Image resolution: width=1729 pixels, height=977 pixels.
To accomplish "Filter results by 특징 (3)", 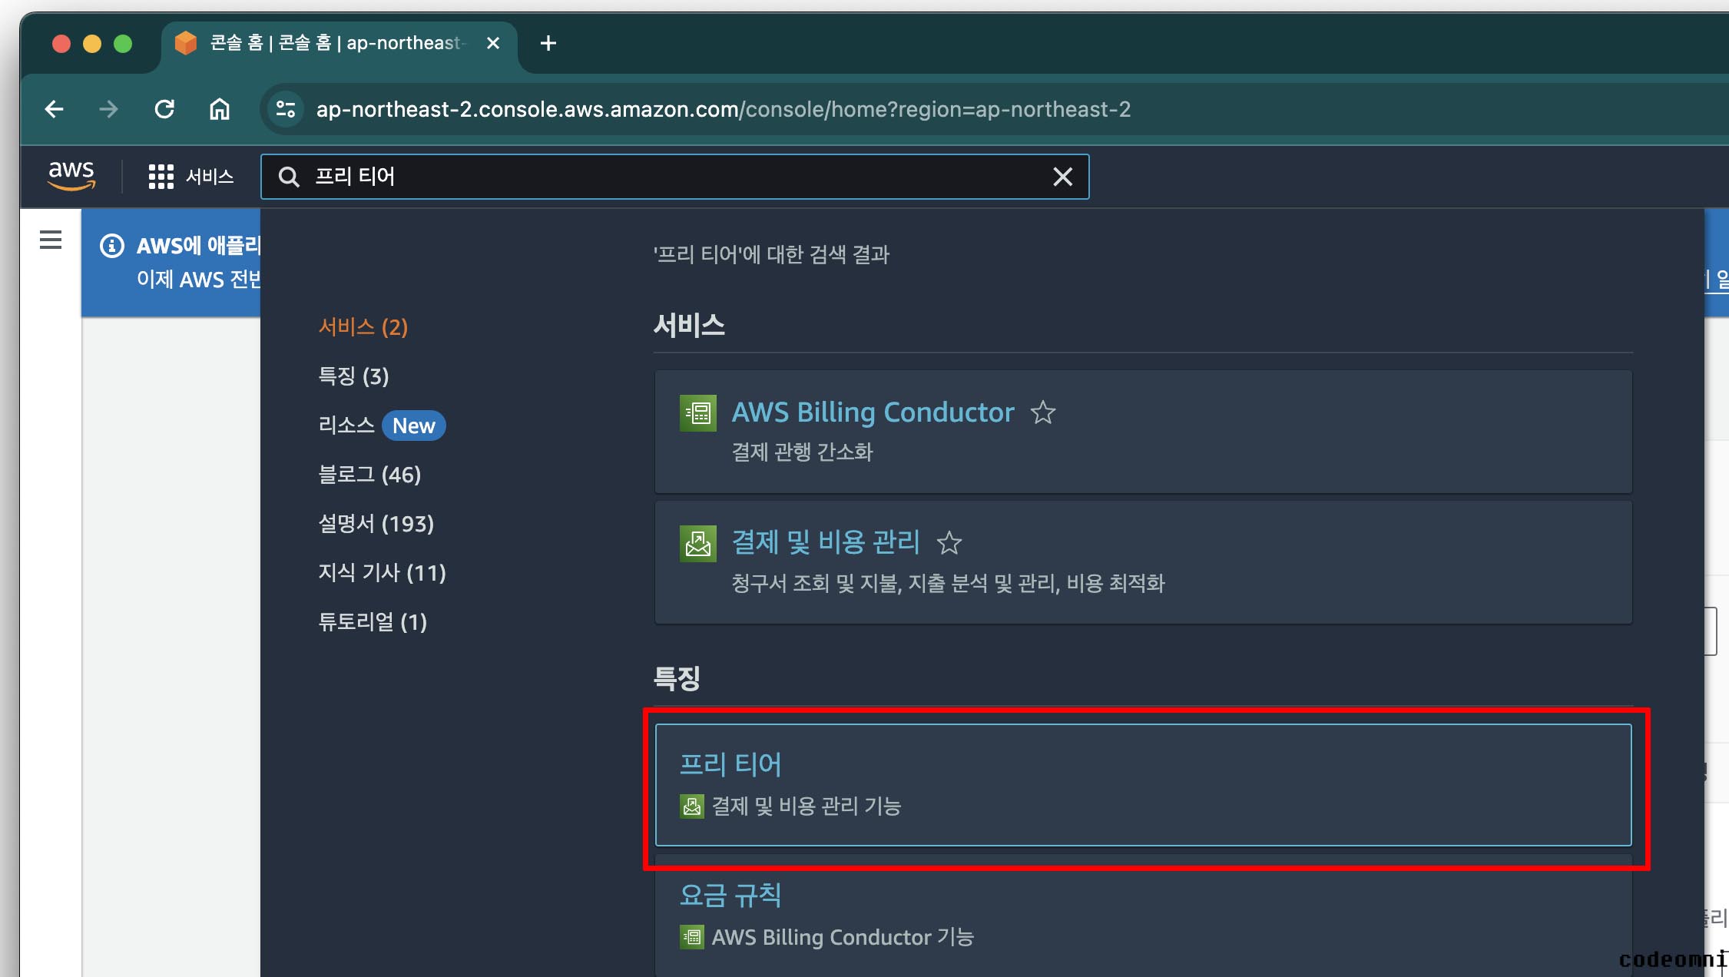I will click(x=353, y=376).
